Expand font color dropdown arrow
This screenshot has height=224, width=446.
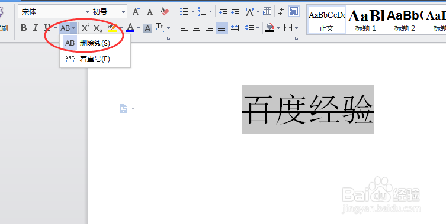pos(139,28)
